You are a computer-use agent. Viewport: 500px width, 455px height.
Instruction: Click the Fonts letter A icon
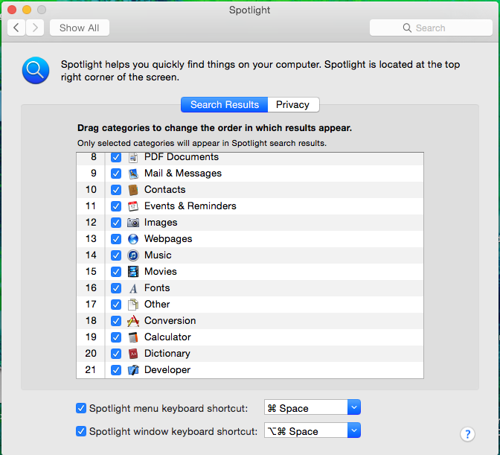[x=133, y=288]
